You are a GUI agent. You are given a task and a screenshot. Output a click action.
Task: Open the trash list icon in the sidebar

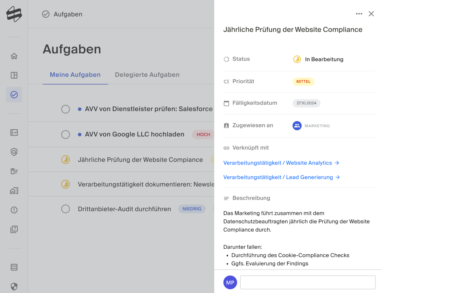(x=14, y=171)
